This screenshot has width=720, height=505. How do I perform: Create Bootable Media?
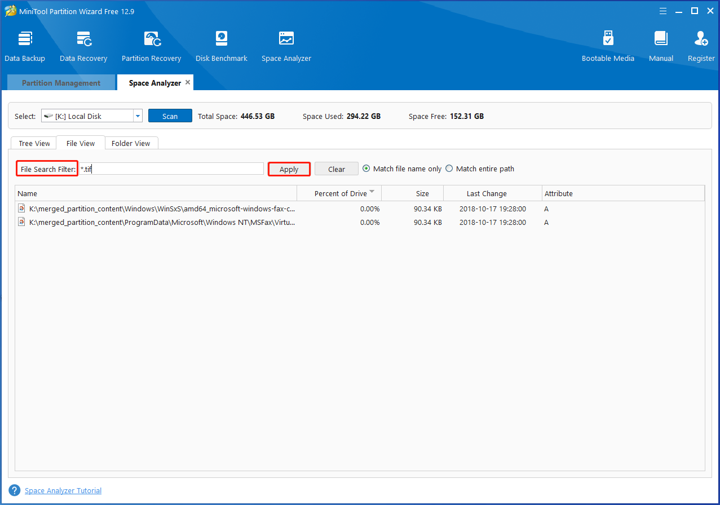click(608, 46)
